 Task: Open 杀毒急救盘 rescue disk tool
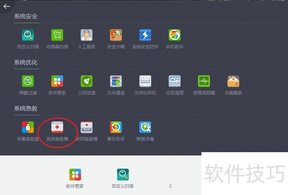click(x=28, y=127)
